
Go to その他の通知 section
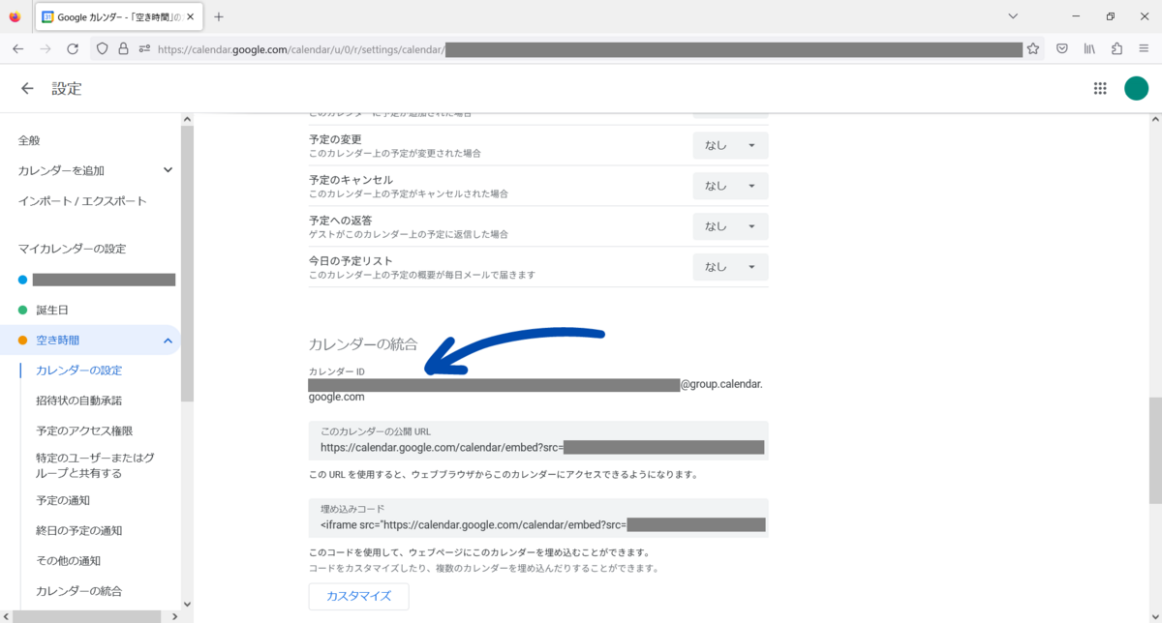coord(68,560)
